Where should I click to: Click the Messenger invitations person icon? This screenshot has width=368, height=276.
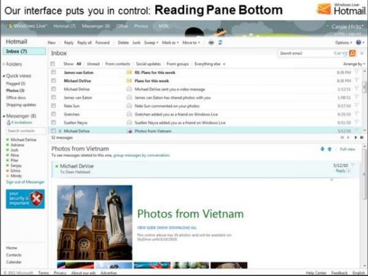(9, 122)
